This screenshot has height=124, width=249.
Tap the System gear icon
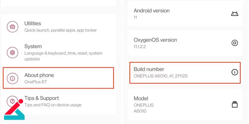[x=13, y=52]
